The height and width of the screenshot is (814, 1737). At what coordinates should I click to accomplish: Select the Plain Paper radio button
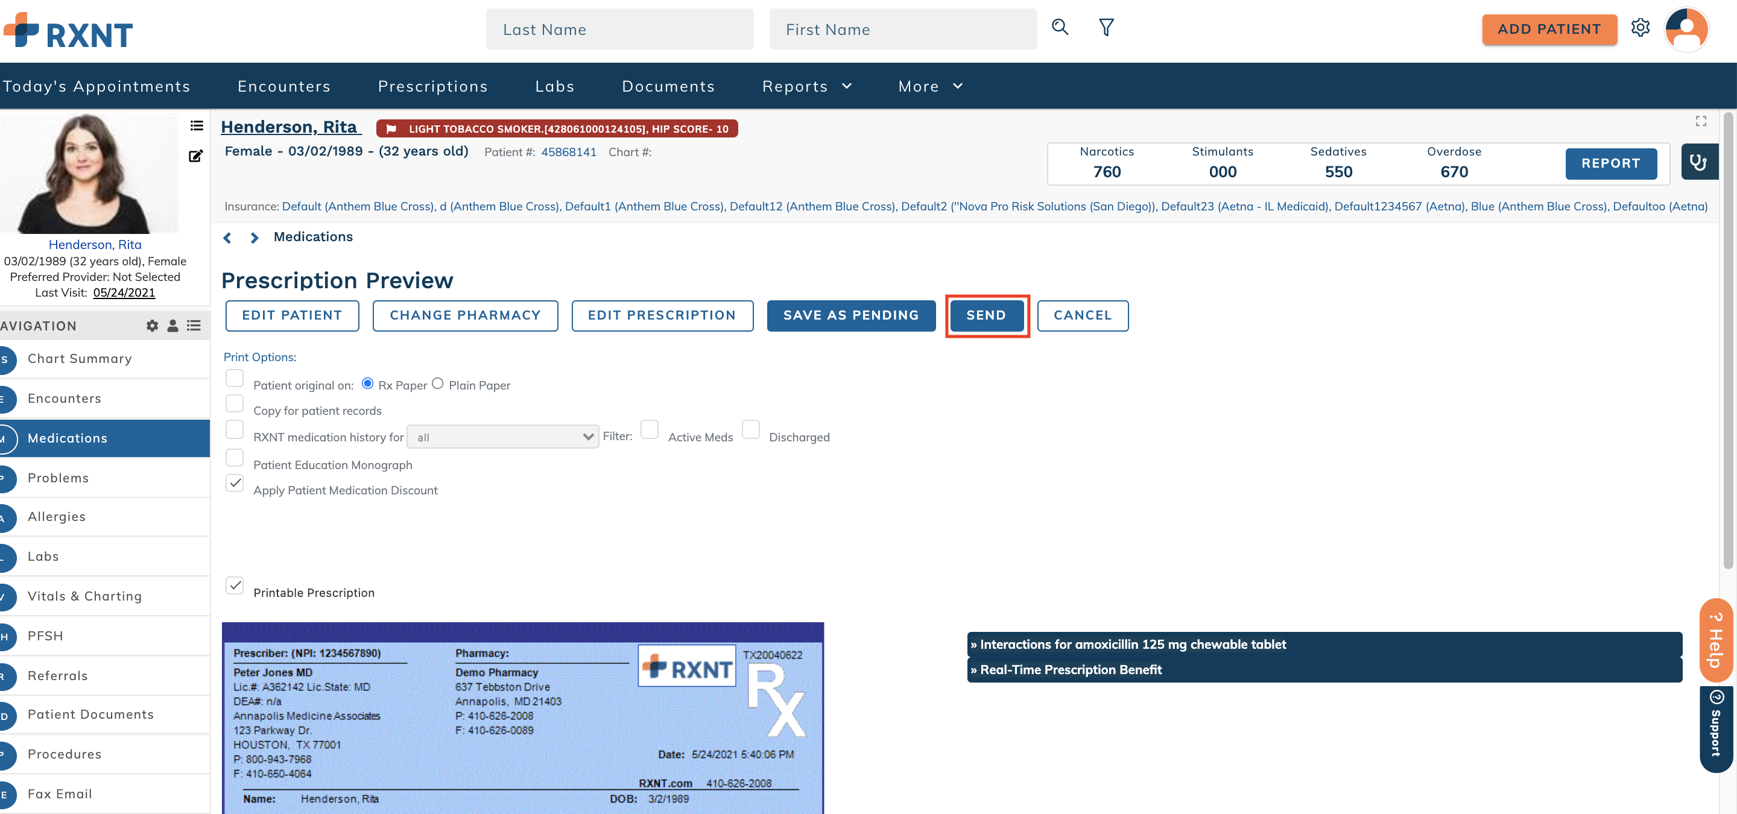click(x=438, y=383)
